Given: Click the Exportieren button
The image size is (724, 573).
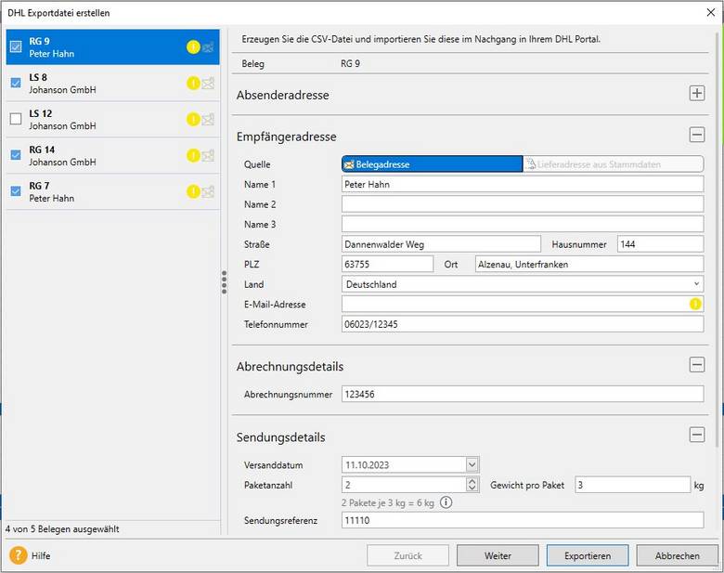Looking at the screenshot, I should click(588, 555).
